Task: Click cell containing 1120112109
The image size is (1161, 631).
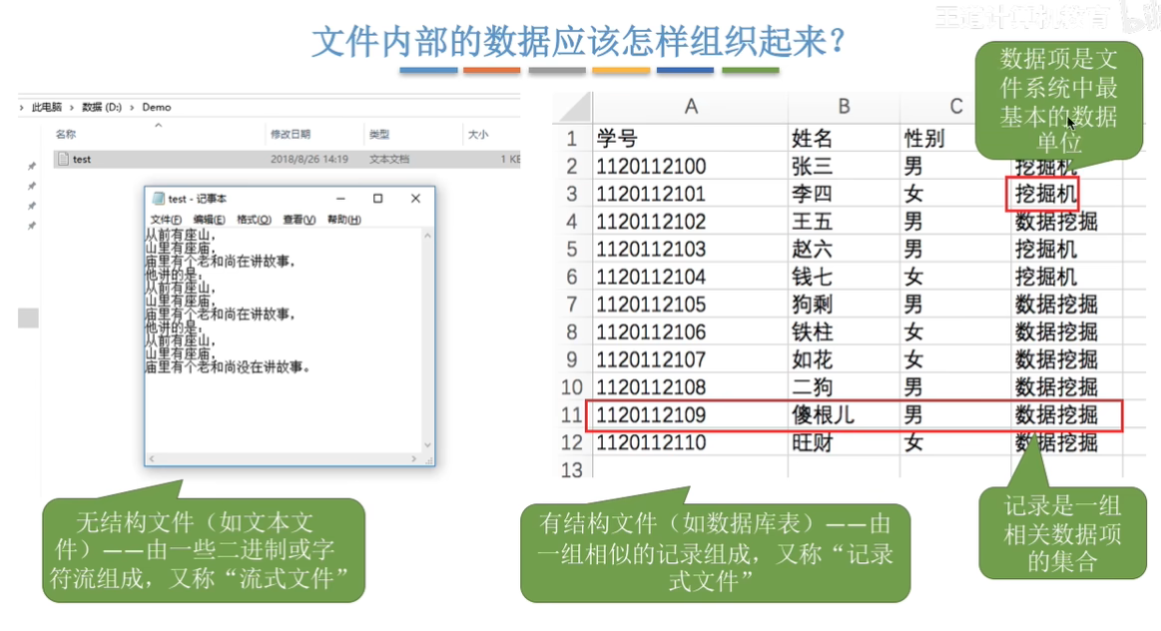Action: click(690, 414)
